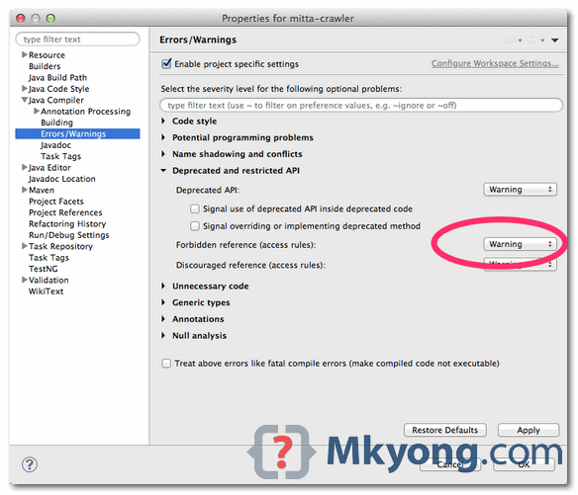Expand the Maven tree arrow
The image size is (578, 495).
coord(25,190)
